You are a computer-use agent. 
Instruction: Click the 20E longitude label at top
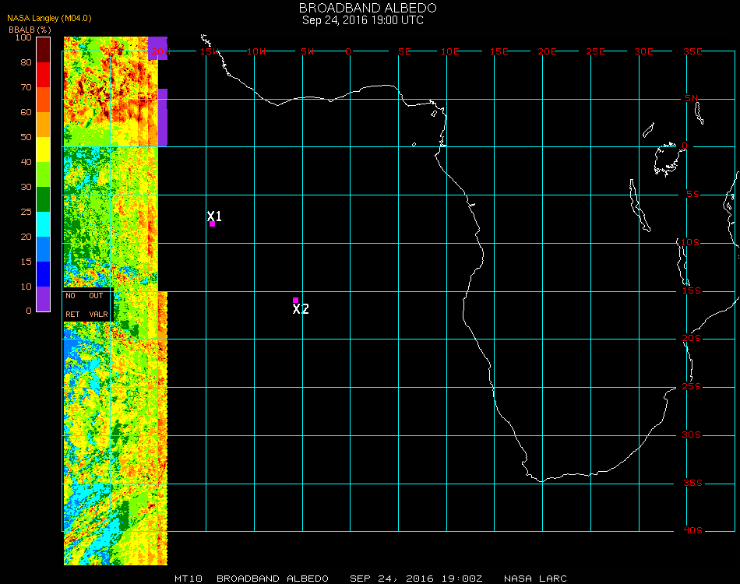pyautogui.click(x=548, y=51)
